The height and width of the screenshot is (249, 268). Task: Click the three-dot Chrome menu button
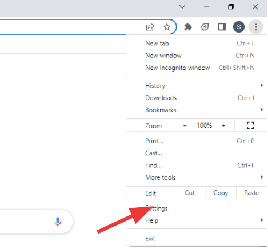(x=256, y=27)
